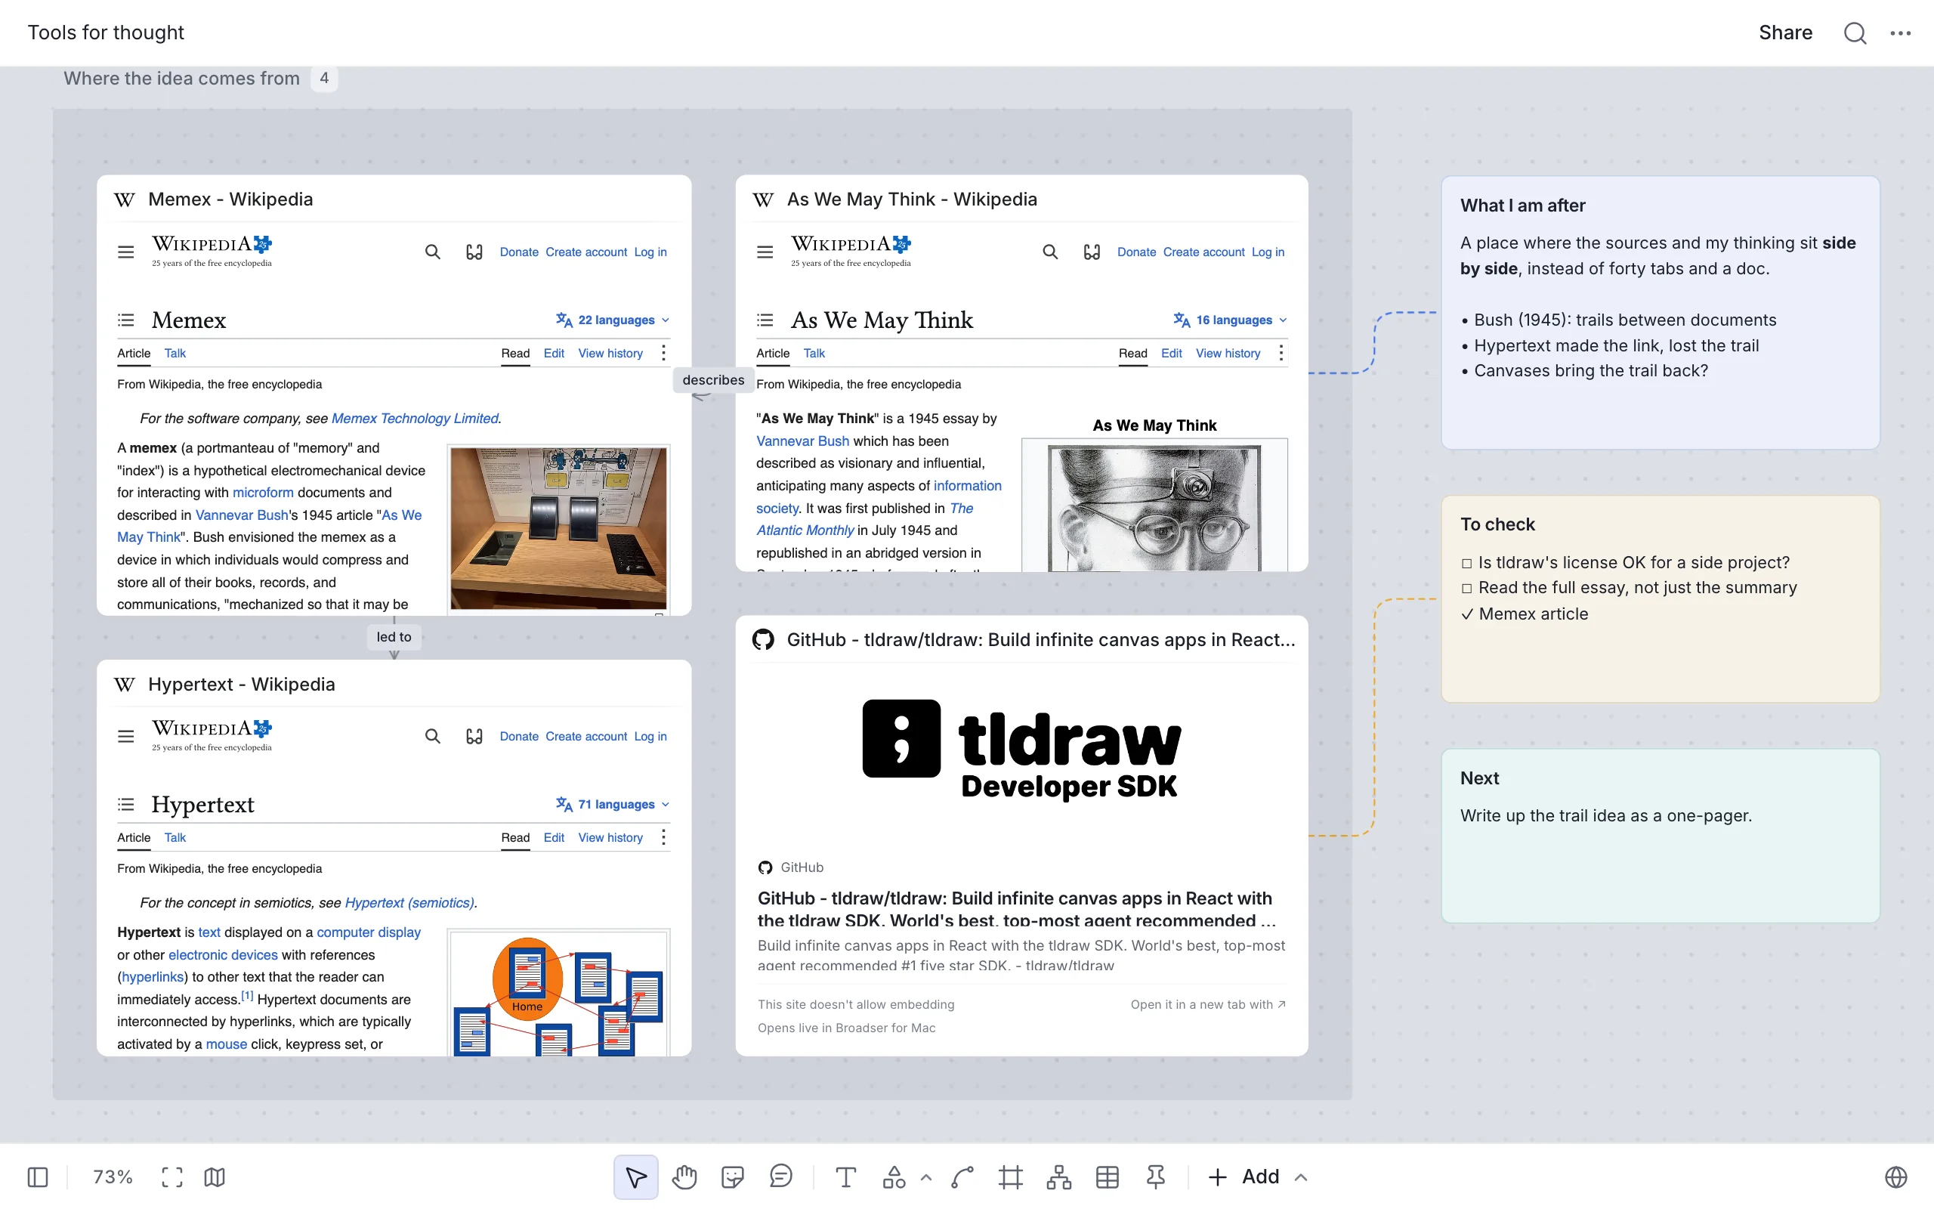This screenshot has width=1934, height=1209.
Task: Click the Share button
Action: coord(1785,32)
